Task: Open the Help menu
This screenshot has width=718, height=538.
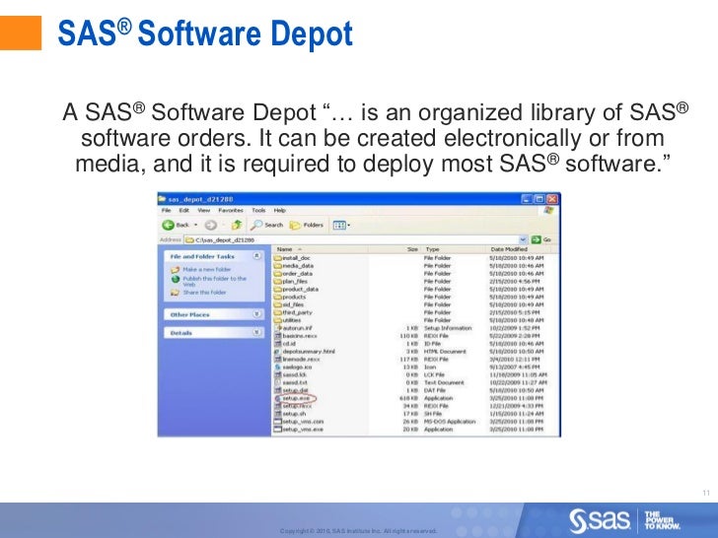Action: tap(280, 211)
